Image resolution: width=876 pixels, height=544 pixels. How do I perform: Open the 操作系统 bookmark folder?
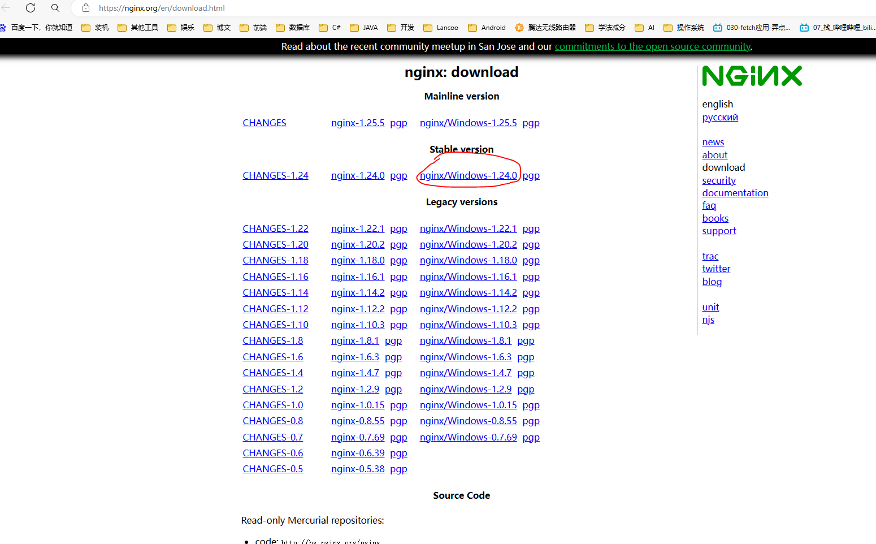[x=684, y=27]
